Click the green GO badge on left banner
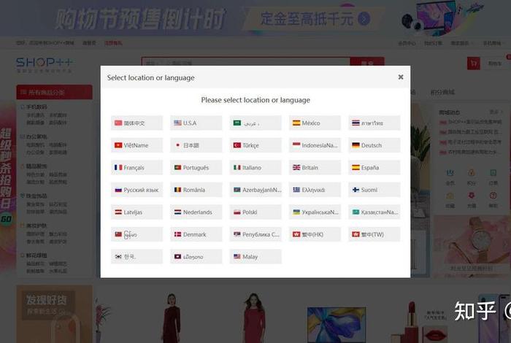This screenshot has height=343, width=511. (6, 218)
